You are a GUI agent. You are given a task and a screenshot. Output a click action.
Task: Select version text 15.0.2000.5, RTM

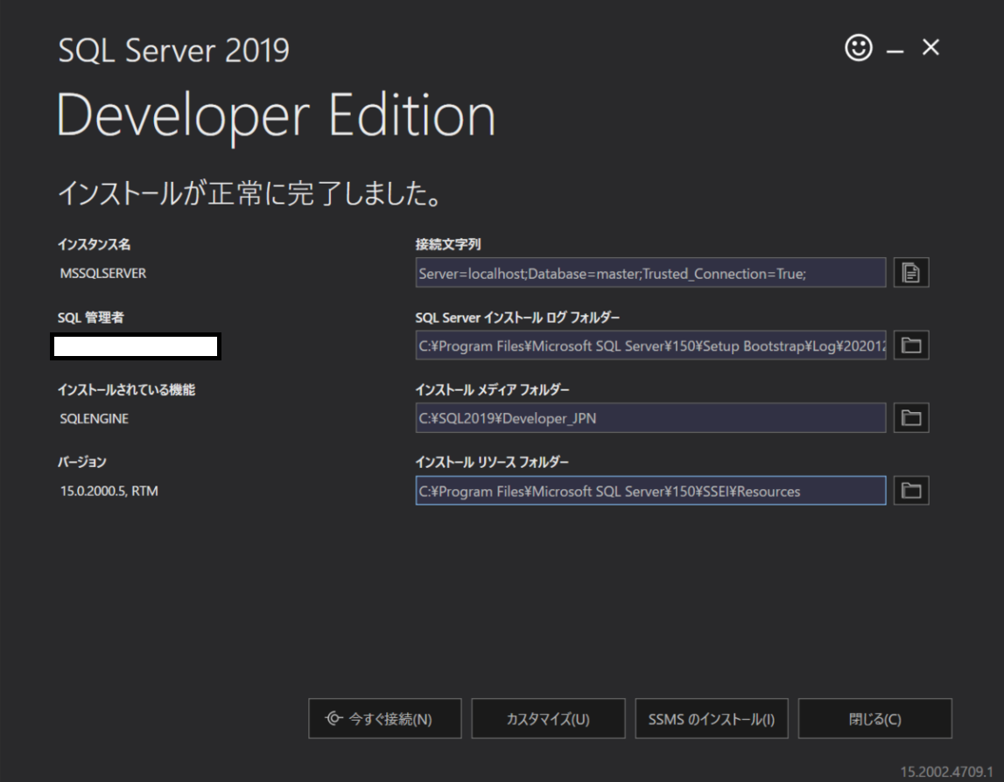pyautogui.click(x=109, y=491)
